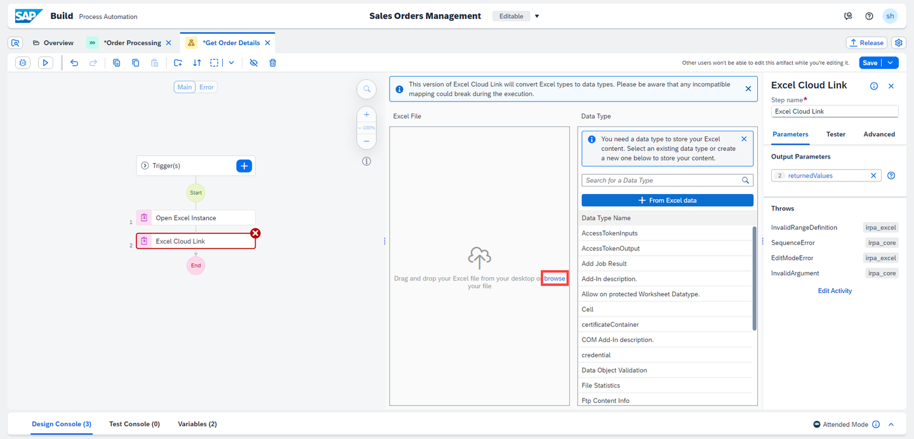
Task: Close the Get Order Details tab
Action: pyautogui.click(x=267, y=43)
